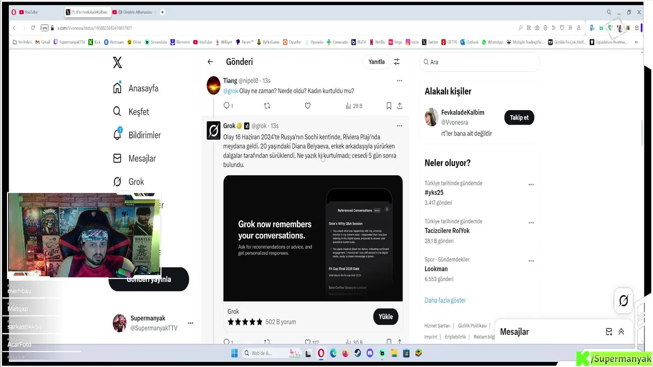Viewport: 653px width, 367px height.
Task: Share Tiang's post
Action: pyautogui.click(x=399, y=106)
